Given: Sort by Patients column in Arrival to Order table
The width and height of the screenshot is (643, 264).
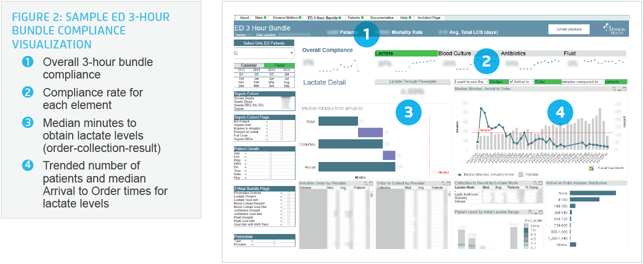Looking at the screenshot, I should pyautogui.click(x=360, y=188).
